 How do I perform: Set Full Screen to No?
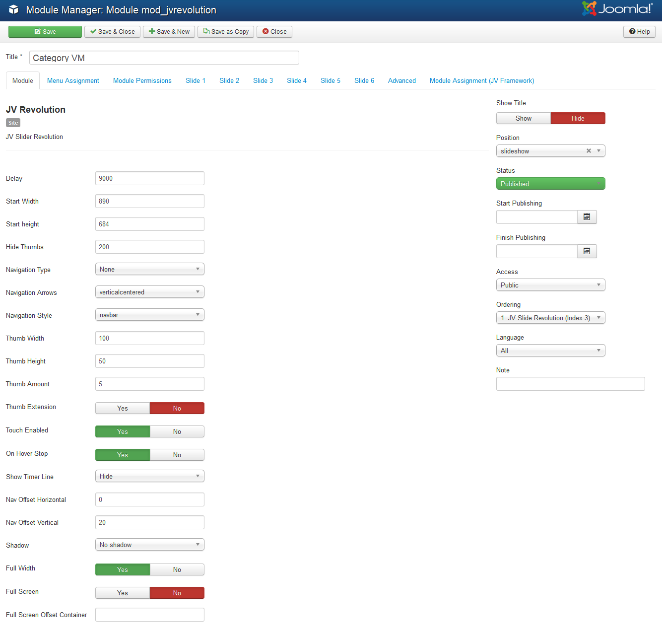point(177,593)
